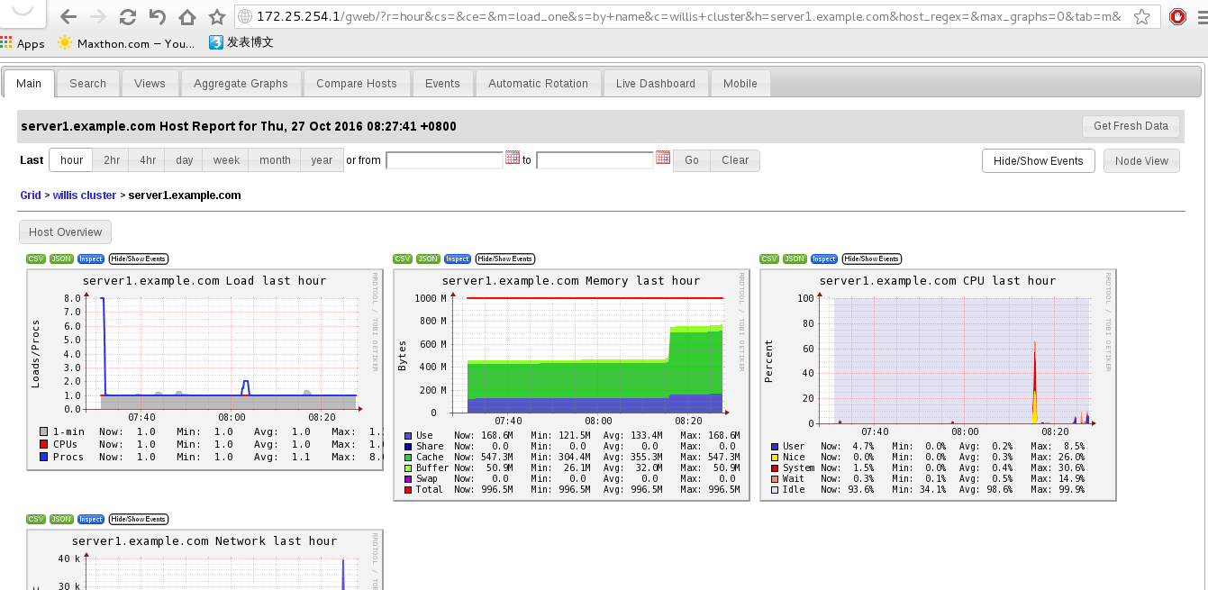
Task: Go to the Live Dashboard tab
Action: tap(656, 83)
